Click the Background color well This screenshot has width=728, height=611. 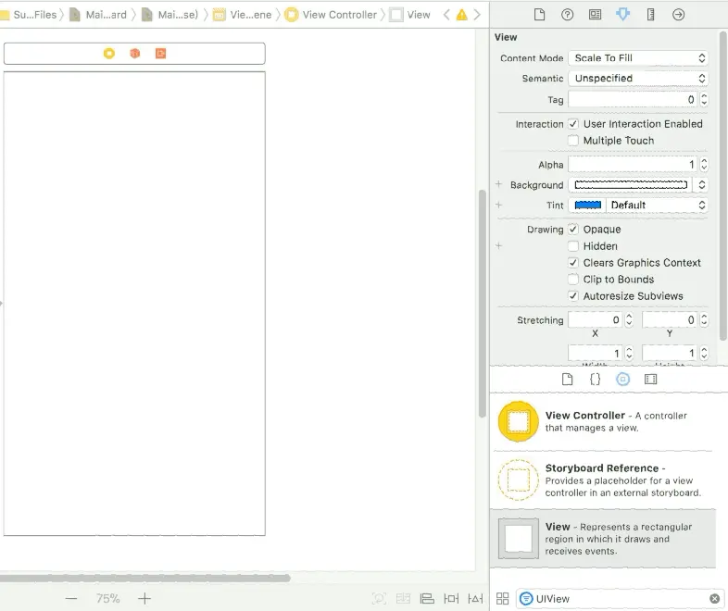(x=631, y=184)
